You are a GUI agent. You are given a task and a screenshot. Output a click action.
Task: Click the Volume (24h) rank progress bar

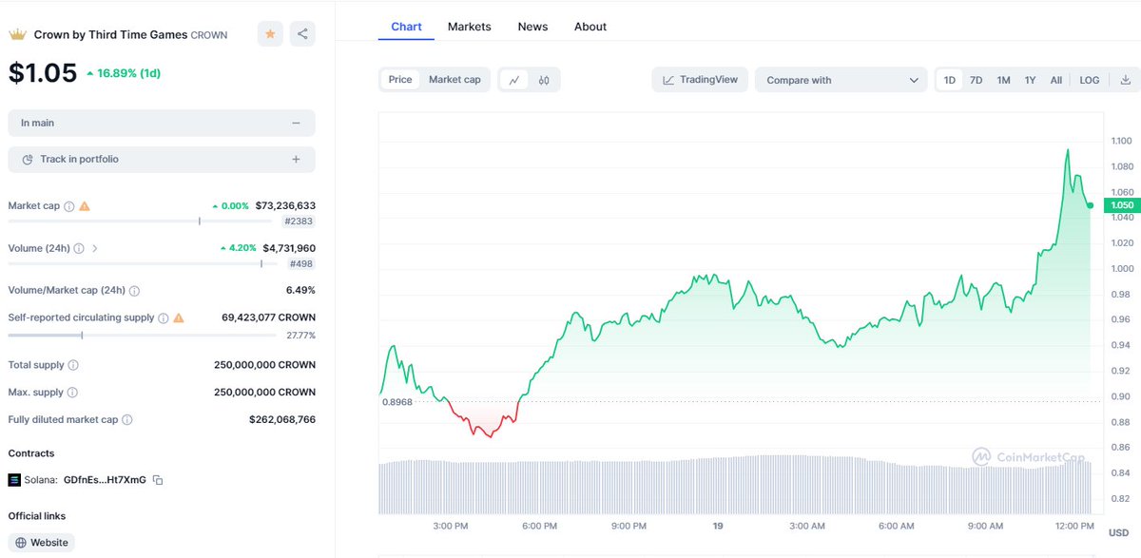pyautogui.click(x=144, y=264)
